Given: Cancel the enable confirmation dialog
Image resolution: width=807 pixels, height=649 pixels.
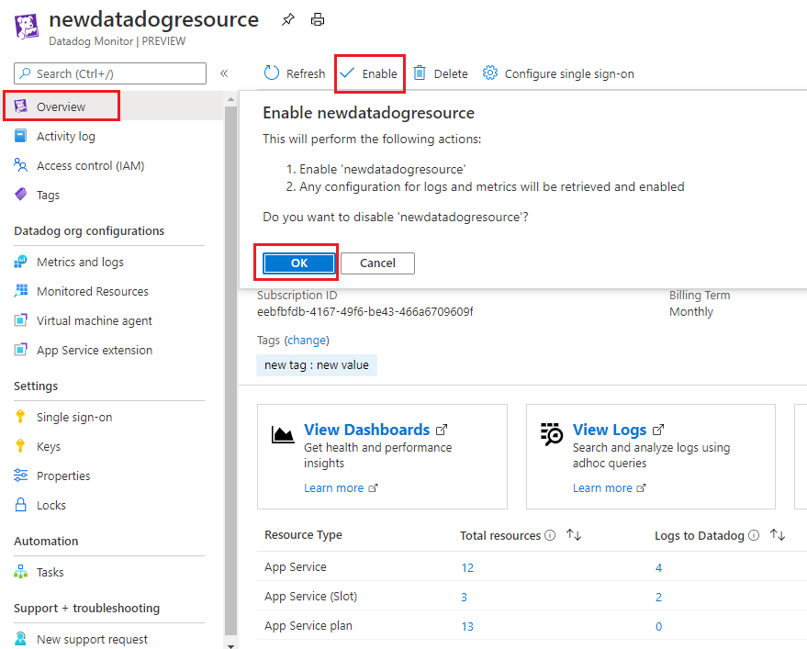Looking at the screenshot, I should tap(377, 263).
